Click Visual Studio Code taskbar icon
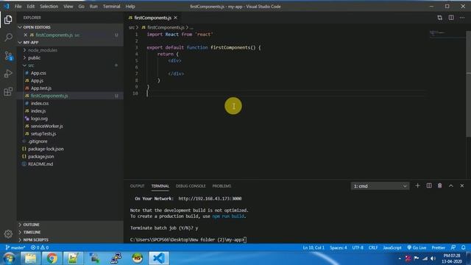471x265 pixels. [159, 258]
